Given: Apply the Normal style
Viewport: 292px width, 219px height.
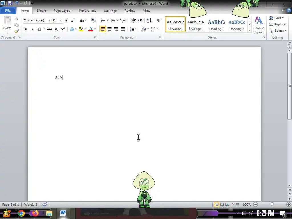Looking at the screenshot, I should coord(175,24).
